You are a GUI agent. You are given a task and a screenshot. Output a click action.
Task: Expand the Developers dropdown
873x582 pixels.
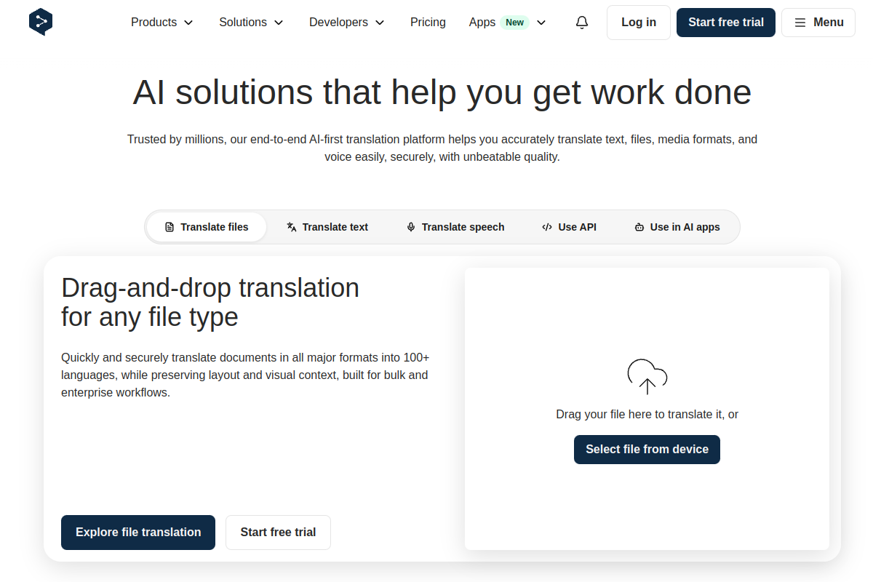coord(347,23)
